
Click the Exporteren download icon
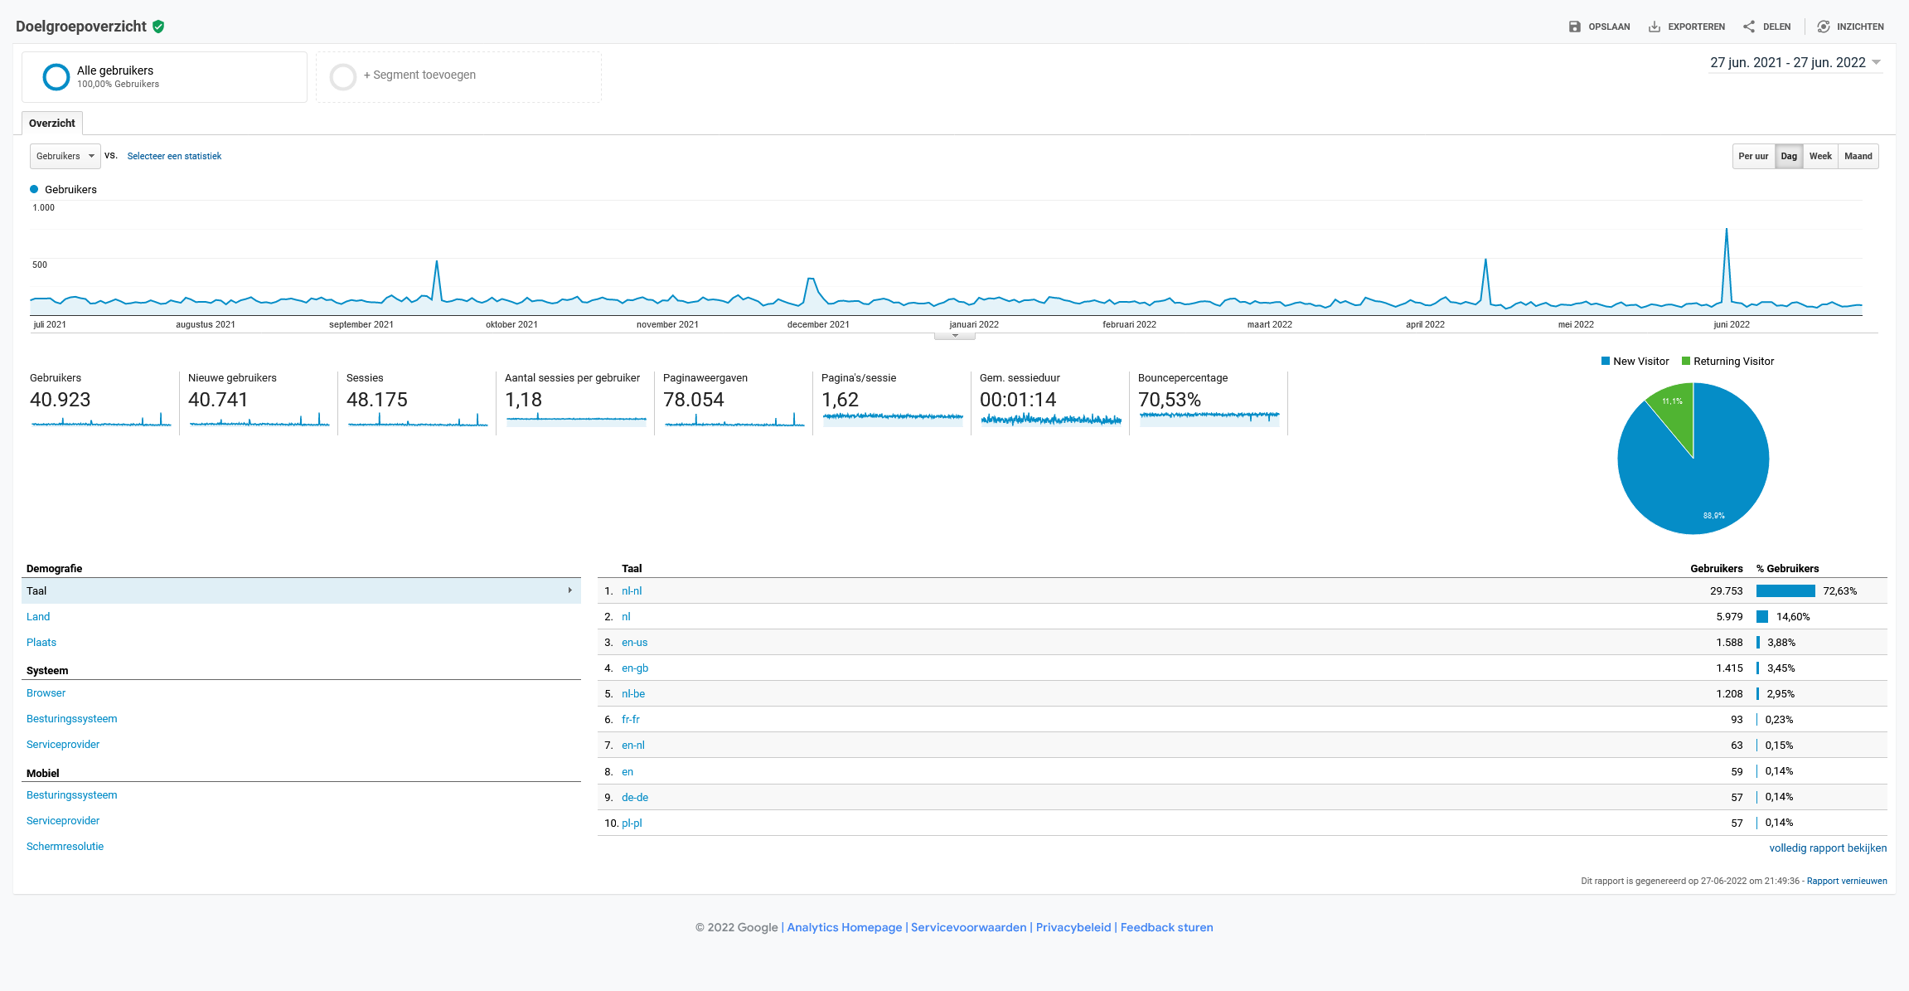click(1654, 27)
